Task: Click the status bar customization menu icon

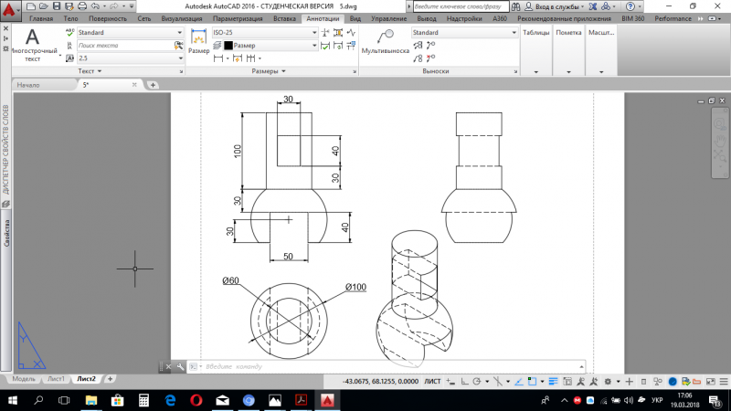Action: click(x=724, y=381)
